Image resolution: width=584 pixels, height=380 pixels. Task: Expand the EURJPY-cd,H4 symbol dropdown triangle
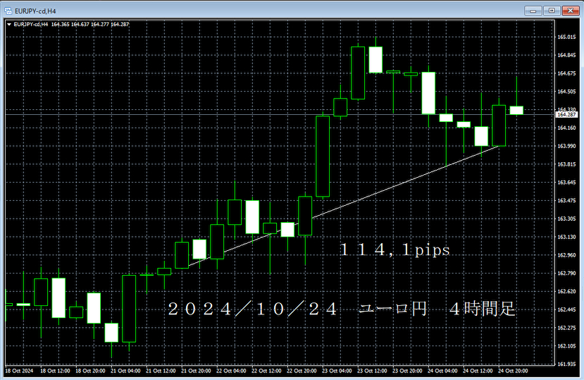pos(8,25)
